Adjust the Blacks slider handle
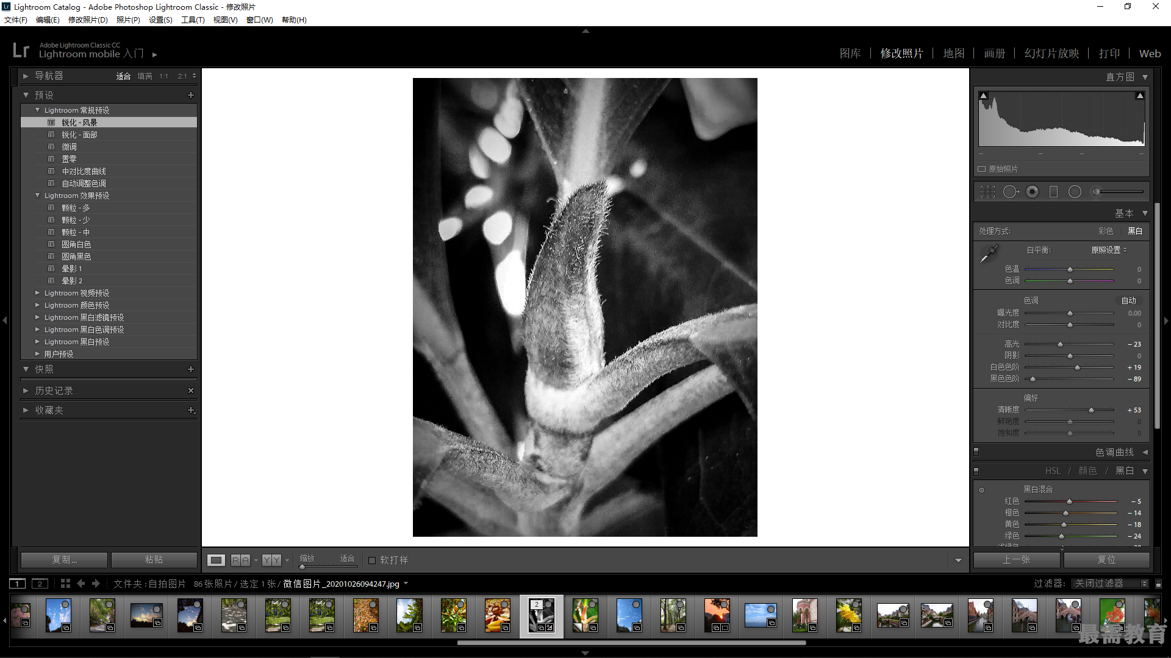This screenshot has width=1171, height=658. tap(1033, 379)
